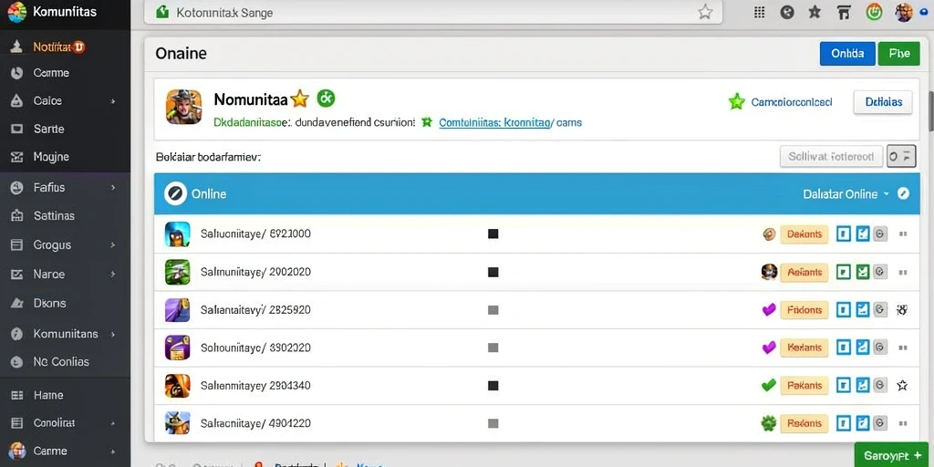
Task: Click the vertical scrollbar on right edge
Action: [x=930, y=110]
